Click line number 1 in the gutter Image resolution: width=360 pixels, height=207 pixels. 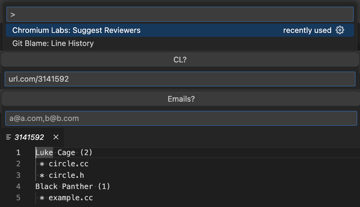coord(18,153)
